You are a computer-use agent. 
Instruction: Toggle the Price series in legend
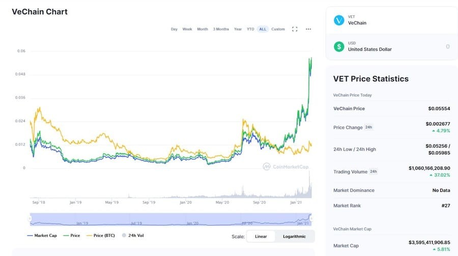coord(72,236)
